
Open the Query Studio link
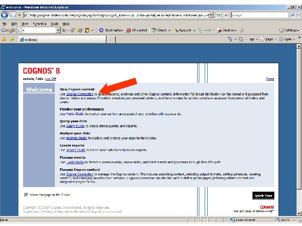[x=75, y=126]
